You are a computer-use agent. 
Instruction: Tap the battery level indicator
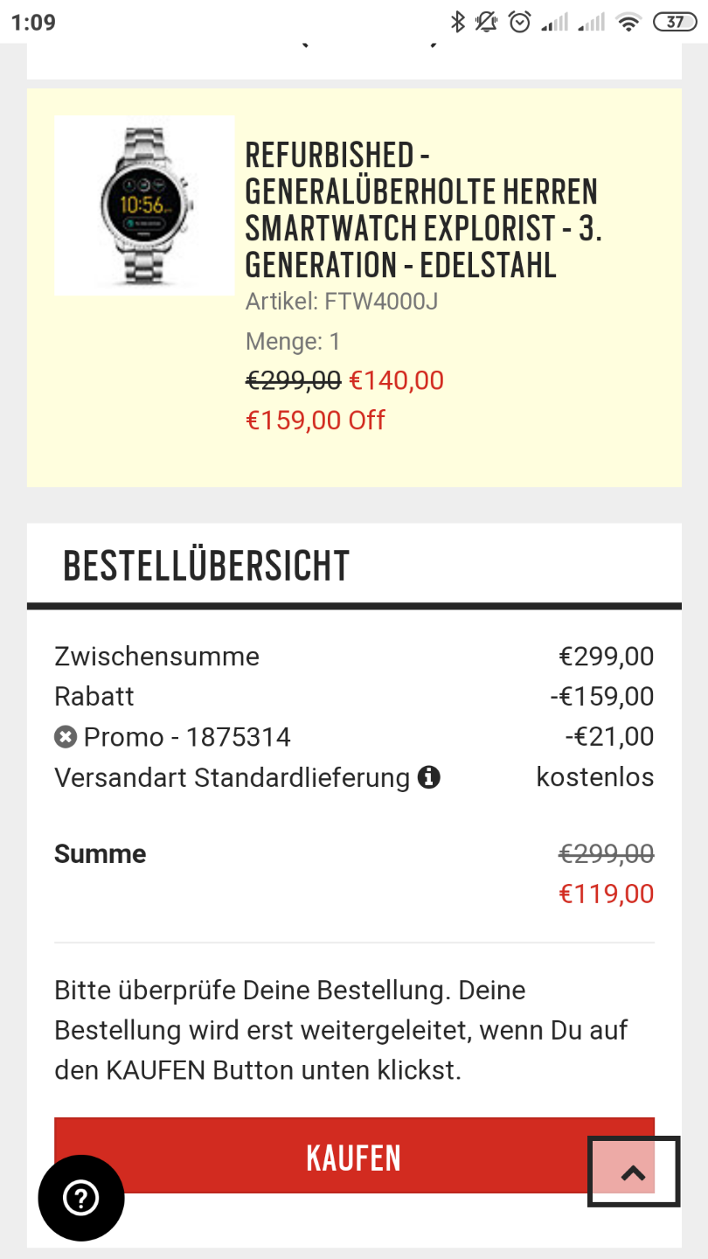[x=675, y=22]
